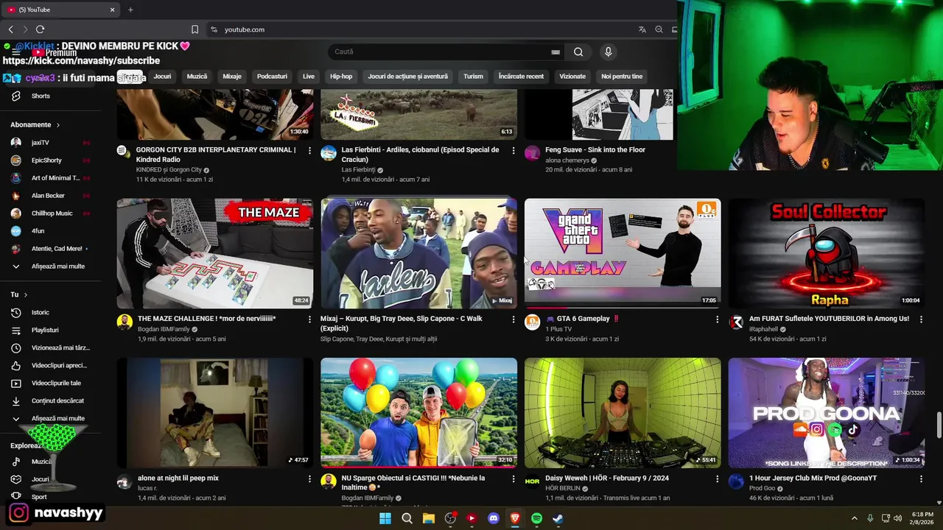Select the Turism filter chip
Image resolution: width=943 pixels, height=530 pixels.
[x=473, y=77]
